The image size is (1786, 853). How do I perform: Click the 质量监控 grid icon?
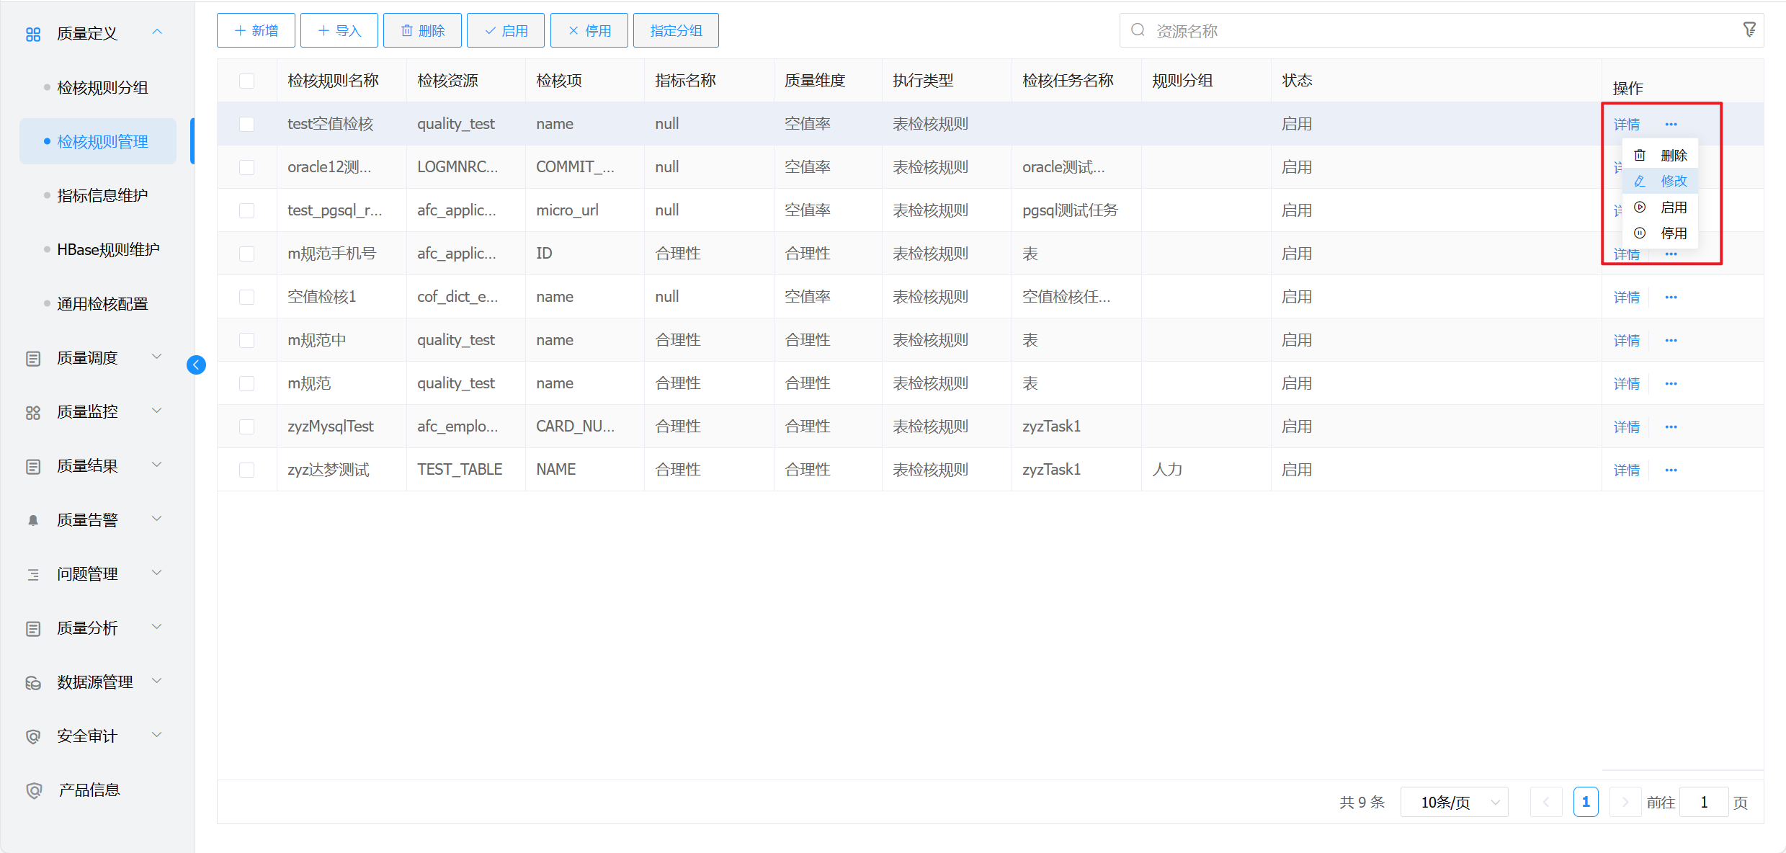coord(33,412)
